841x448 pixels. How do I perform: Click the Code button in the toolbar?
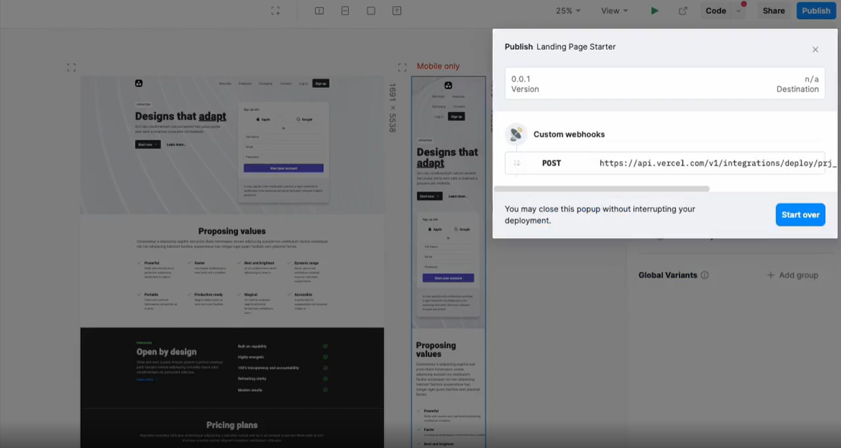716,11
